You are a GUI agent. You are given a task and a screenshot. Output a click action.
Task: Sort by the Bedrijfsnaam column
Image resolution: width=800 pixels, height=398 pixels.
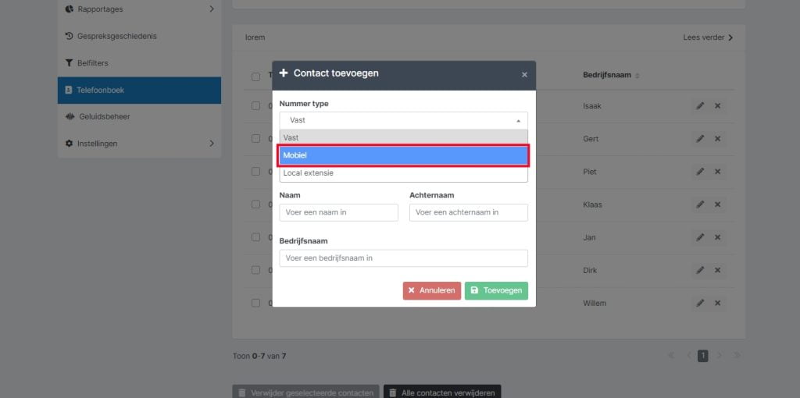[611, 76]
